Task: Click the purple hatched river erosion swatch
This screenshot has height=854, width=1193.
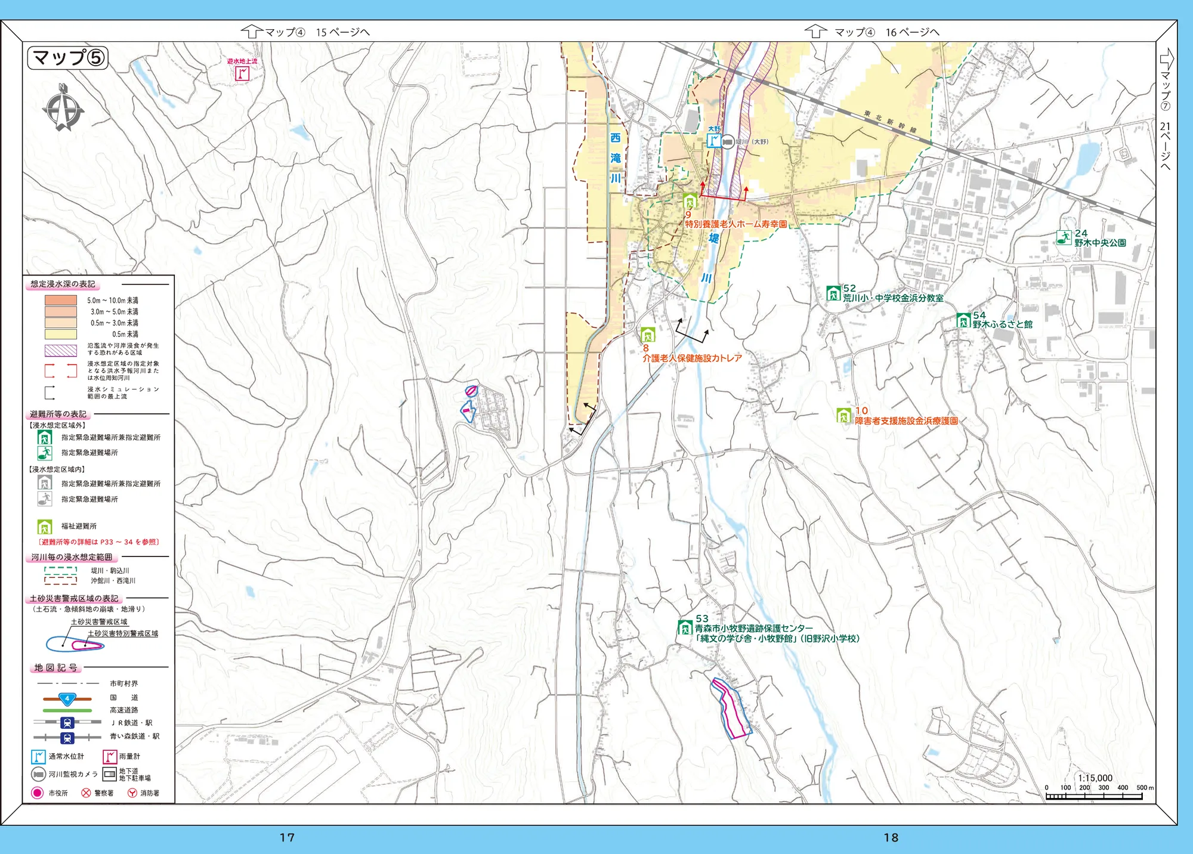Action: click(x=61, y=350)
